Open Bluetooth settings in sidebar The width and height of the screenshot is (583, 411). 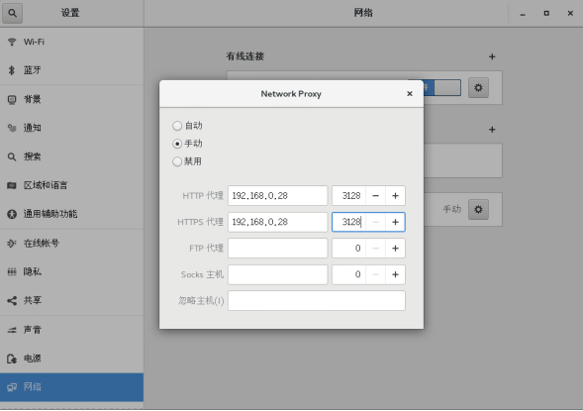[x=71, y=70]
